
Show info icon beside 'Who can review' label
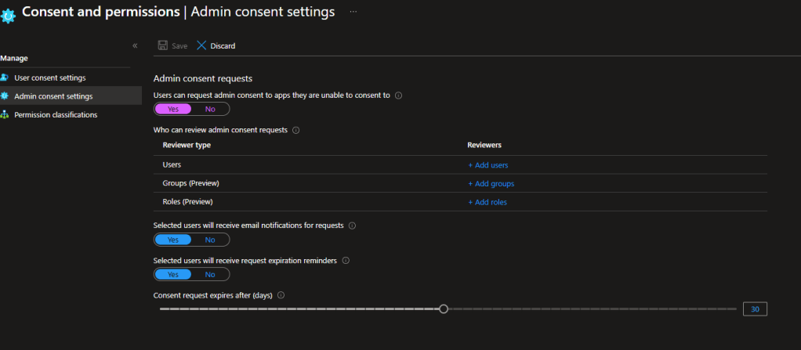pyautogui.click(x=296, y=130)
